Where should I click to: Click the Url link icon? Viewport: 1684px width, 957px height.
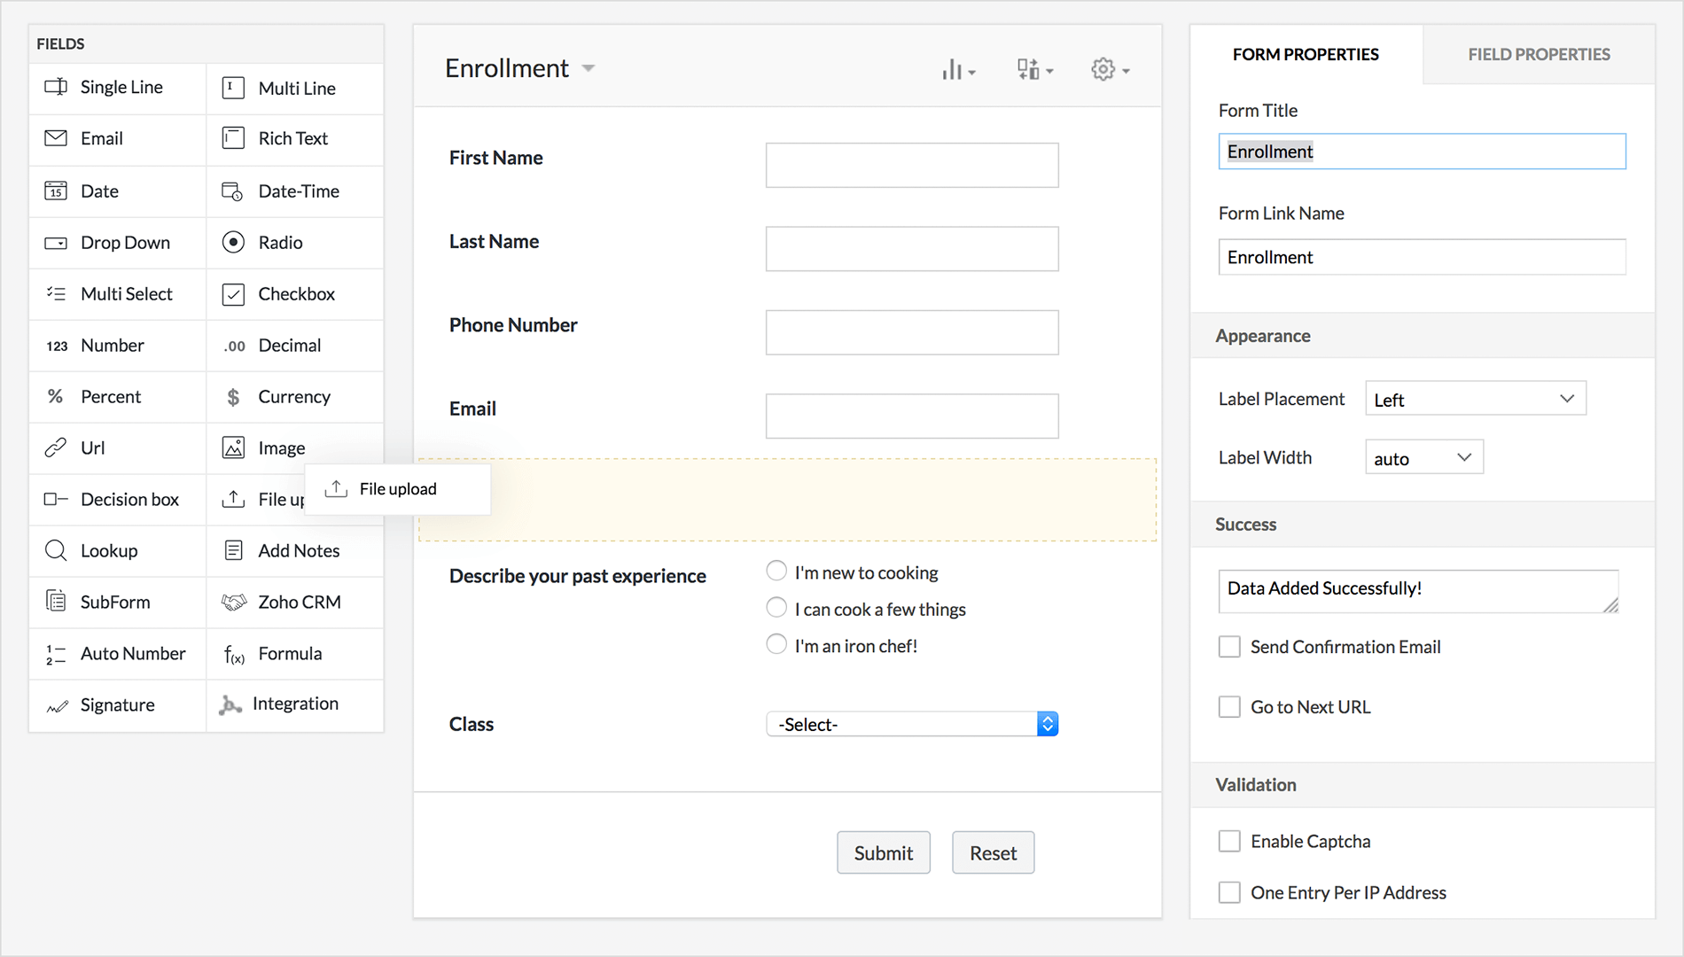[56, 448]
